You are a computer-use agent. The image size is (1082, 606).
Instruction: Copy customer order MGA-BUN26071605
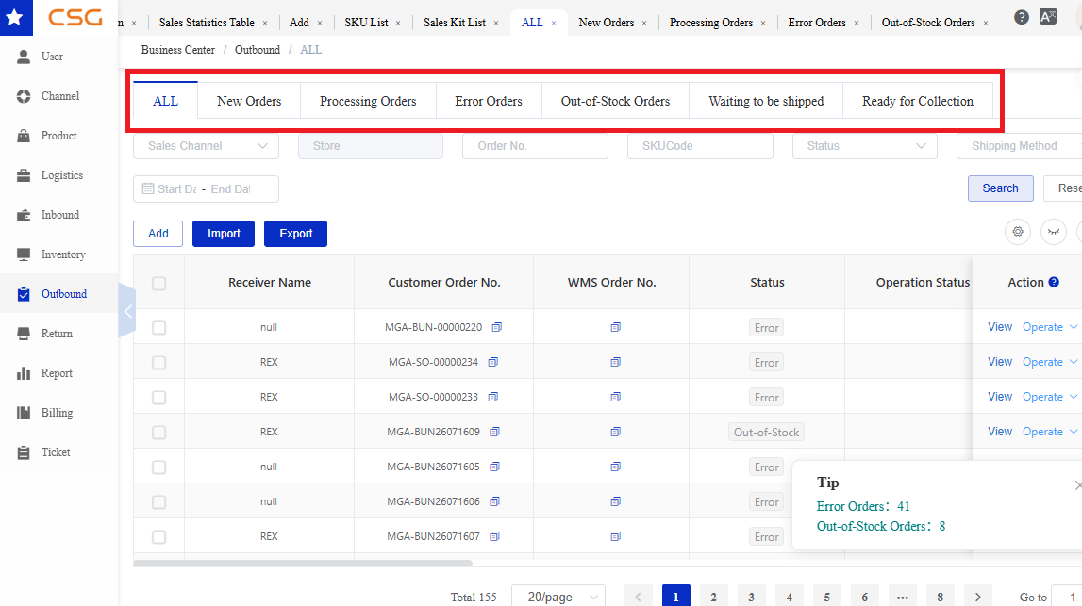(x=494, y=467)
